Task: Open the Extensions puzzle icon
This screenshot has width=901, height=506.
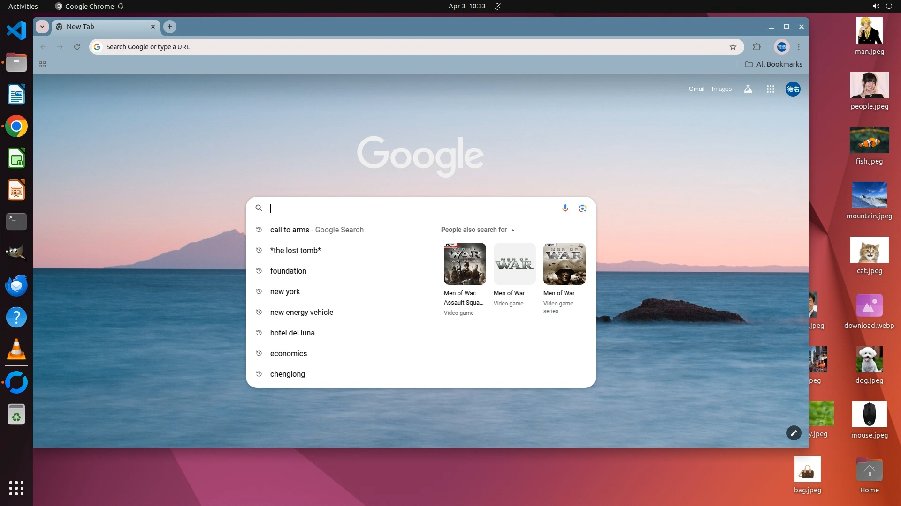Action: 756,47
